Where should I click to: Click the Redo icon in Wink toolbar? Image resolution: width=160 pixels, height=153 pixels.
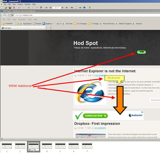(x=23, y=8)
